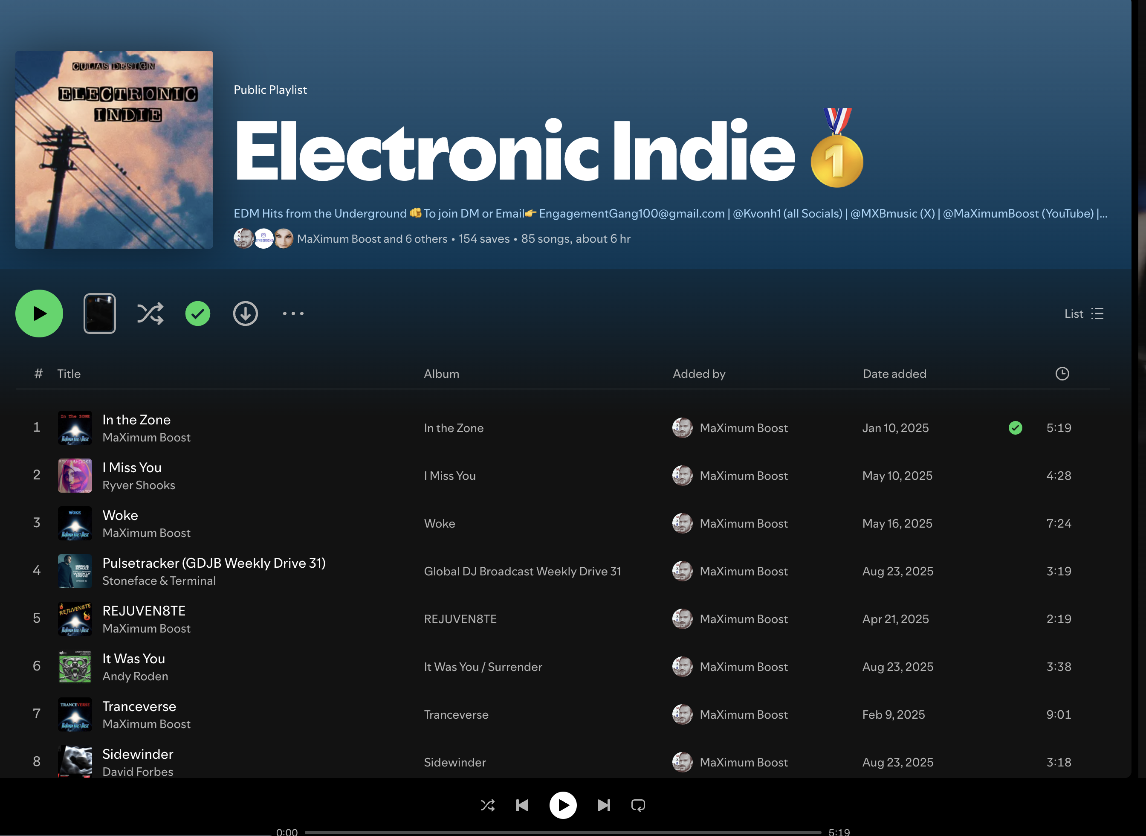1146x836 pixels.
Task: Sort by the Date added column header
Action: coord(894,374)
